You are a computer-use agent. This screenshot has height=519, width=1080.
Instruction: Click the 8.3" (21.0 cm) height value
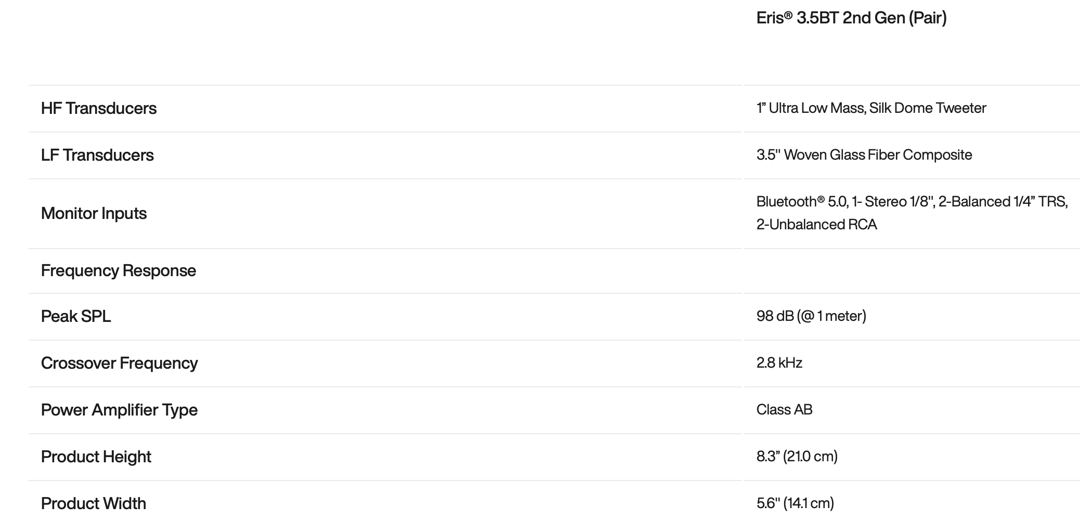coord(797,457)
